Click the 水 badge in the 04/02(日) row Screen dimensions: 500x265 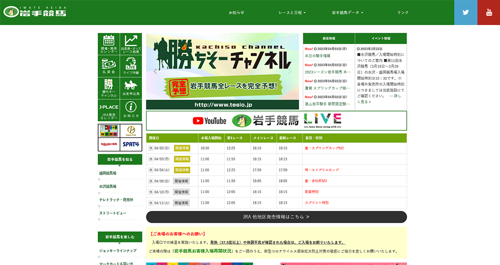(151, 148)
